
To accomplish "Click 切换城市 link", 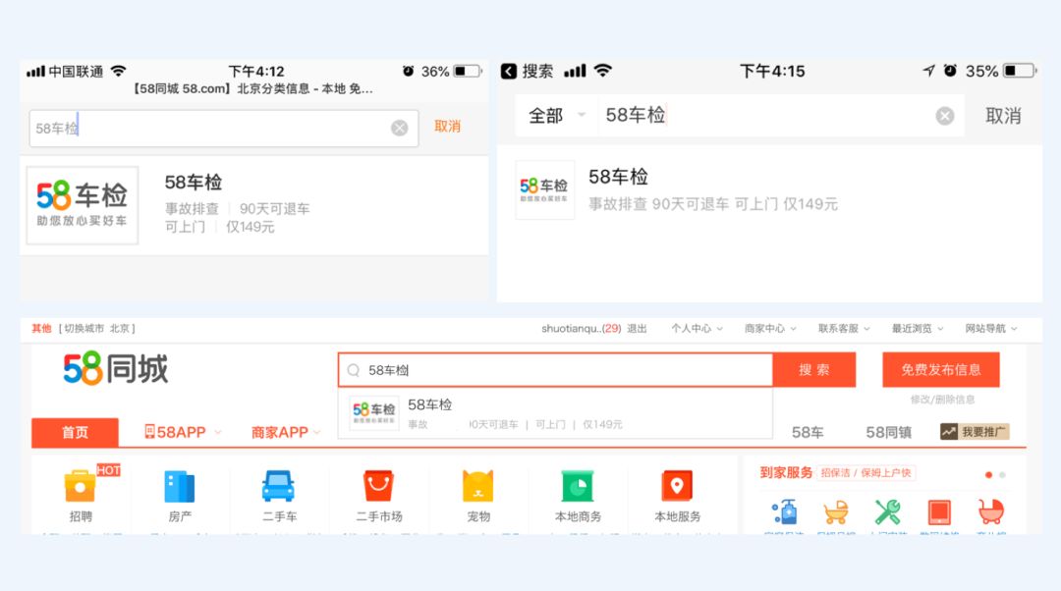I will tap(84, 329).
